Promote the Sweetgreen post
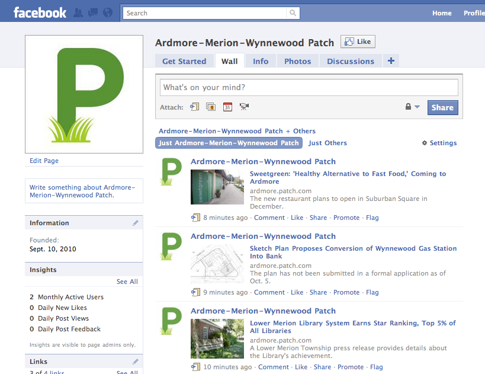Image resolution: width=485 pixels, height=374 pixels. tap(346, 218)
